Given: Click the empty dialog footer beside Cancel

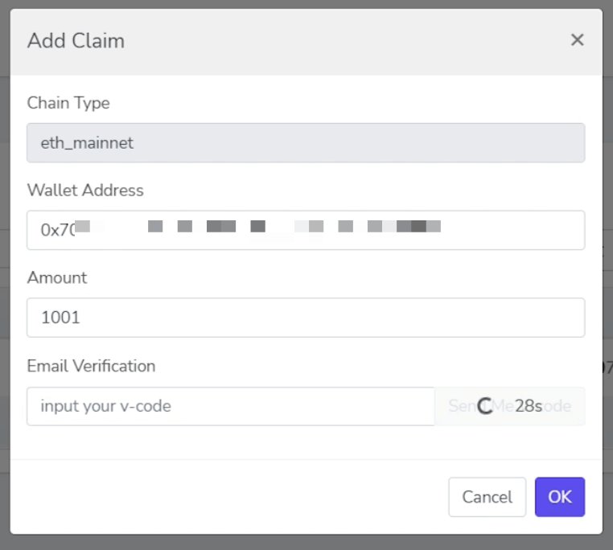Looking at the screenshot, I should (229, 497).
